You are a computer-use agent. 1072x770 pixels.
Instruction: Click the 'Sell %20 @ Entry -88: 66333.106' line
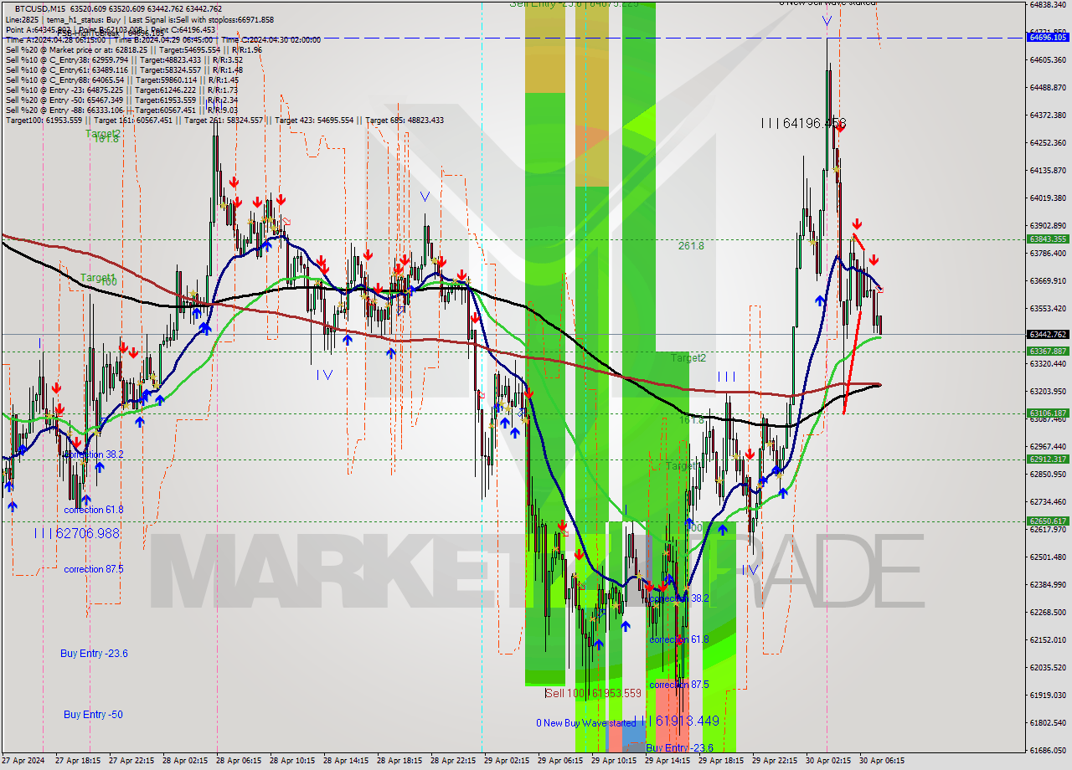point(121,110)
